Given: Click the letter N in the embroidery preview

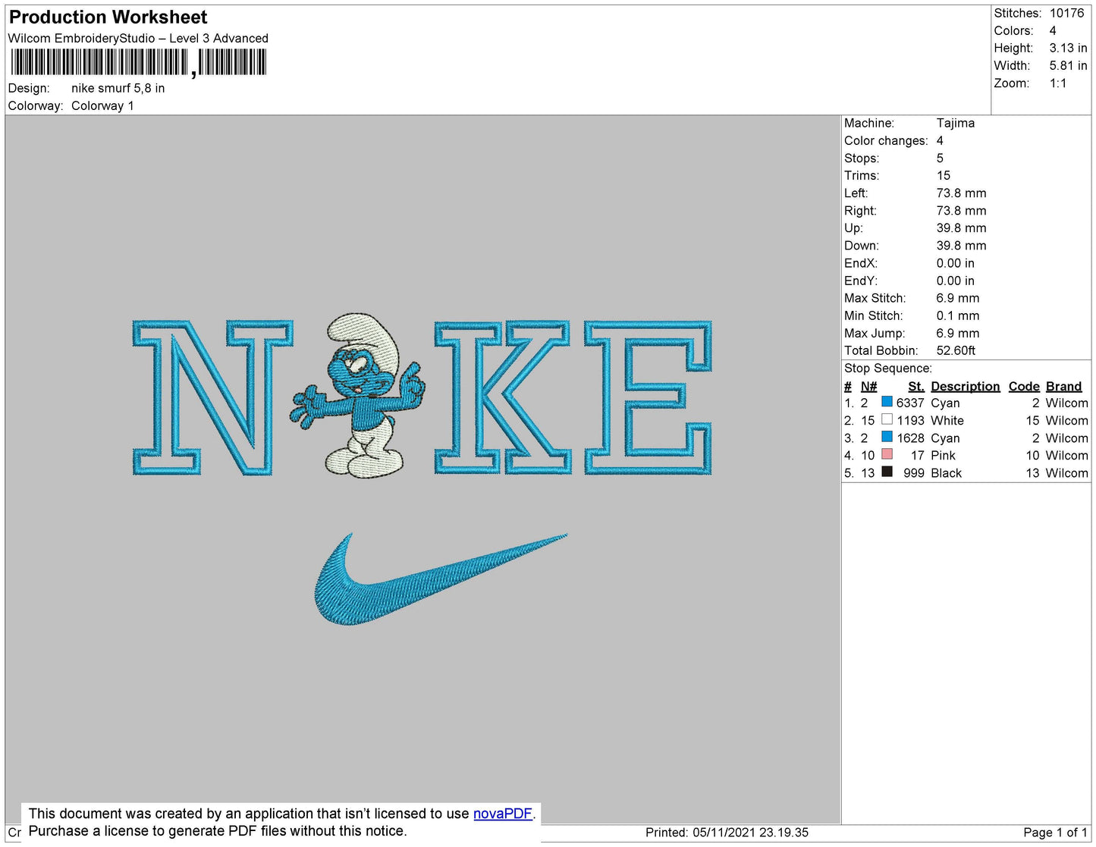Looking at the screenshot, I should 212,398.
